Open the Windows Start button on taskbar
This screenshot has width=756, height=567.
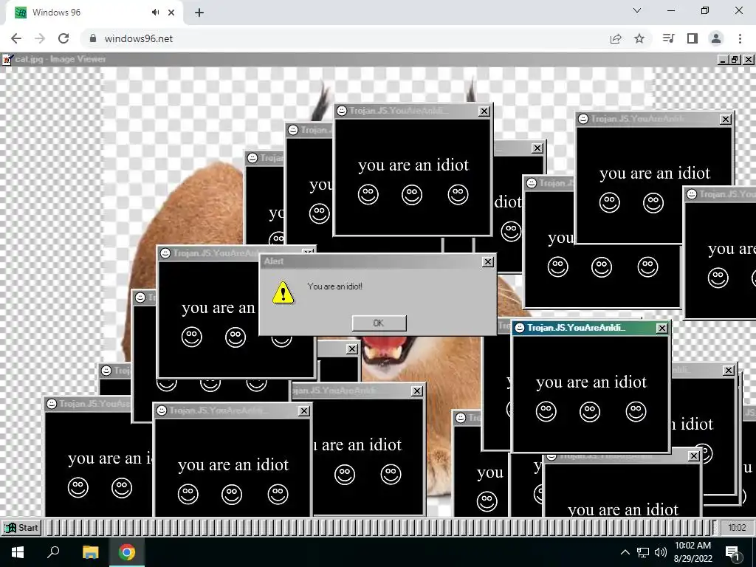[x=18, y=552]
